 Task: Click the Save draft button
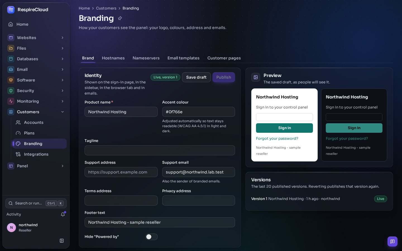[196, 77]
